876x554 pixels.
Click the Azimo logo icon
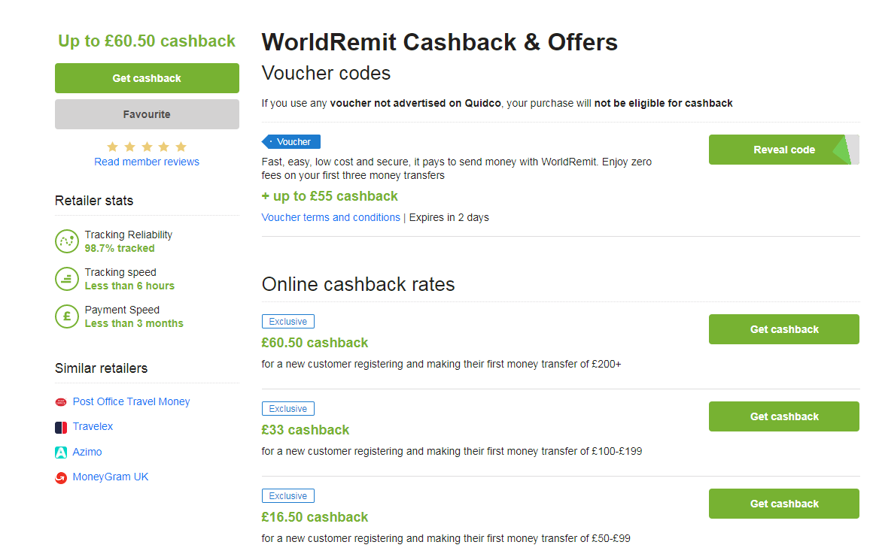click(x=61, y=453)
